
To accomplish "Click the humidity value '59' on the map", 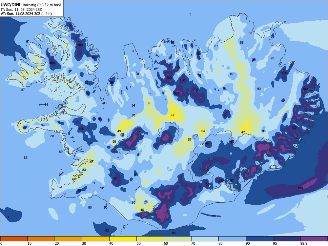I will [x=114, y=142].
